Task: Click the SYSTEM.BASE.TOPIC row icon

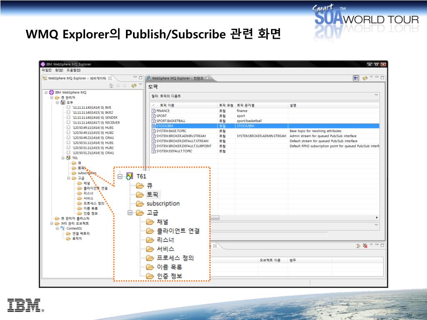Action: coord(153,131)
